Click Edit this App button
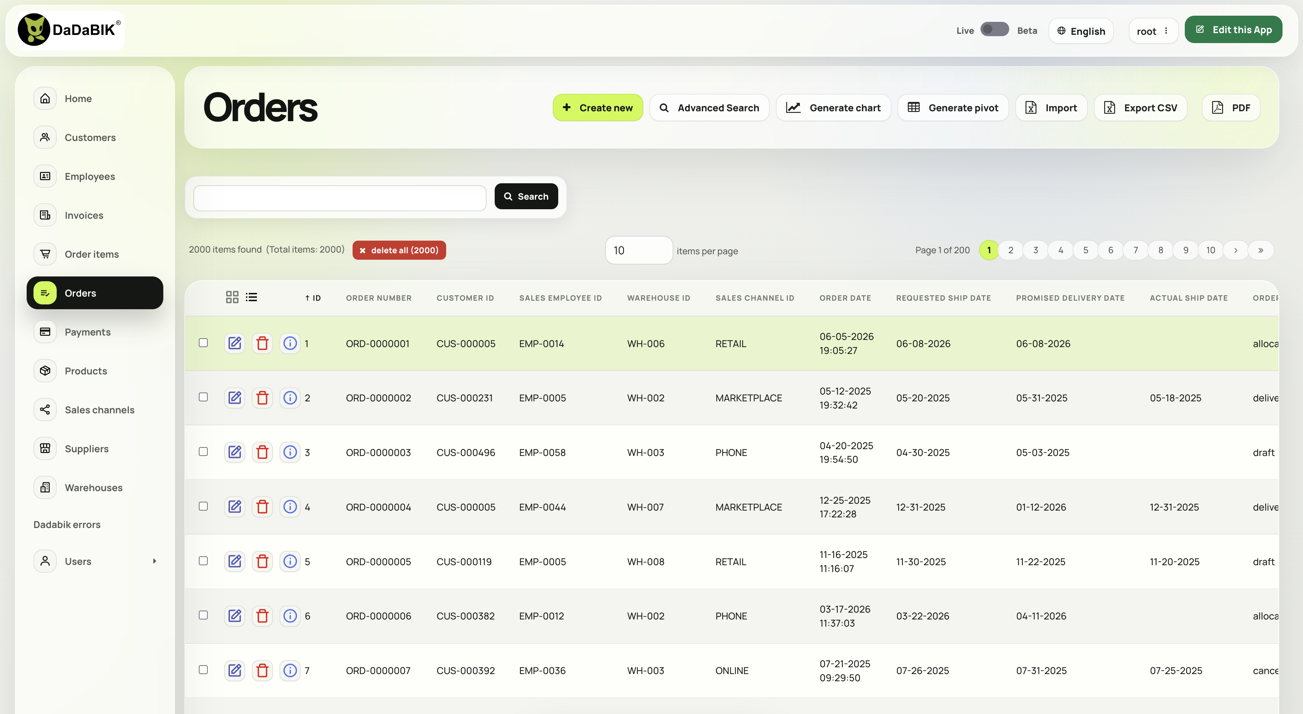 pyautogui.click(x=1233, y=29)
